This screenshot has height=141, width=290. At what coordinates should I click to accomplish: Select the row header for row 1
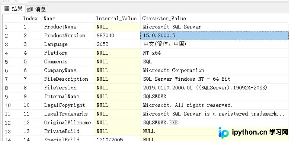tap(12, 27)
